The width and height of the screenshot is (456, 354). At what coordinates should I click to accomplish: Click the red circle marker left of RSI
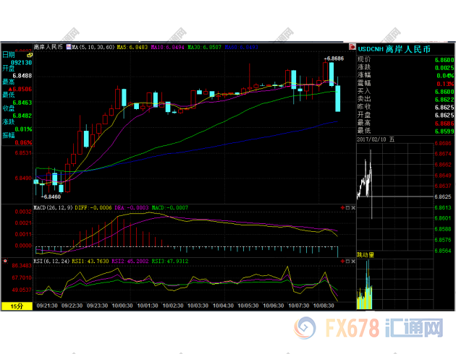5,260
